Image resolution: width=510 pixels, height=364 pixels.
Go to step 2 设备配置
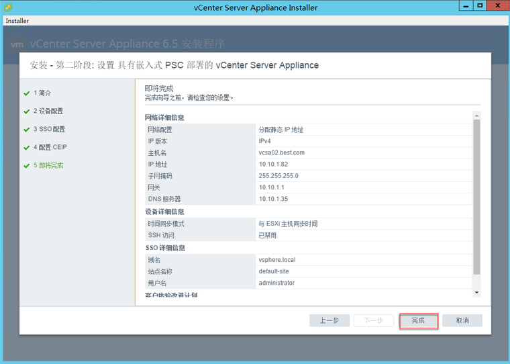point(48,111)
